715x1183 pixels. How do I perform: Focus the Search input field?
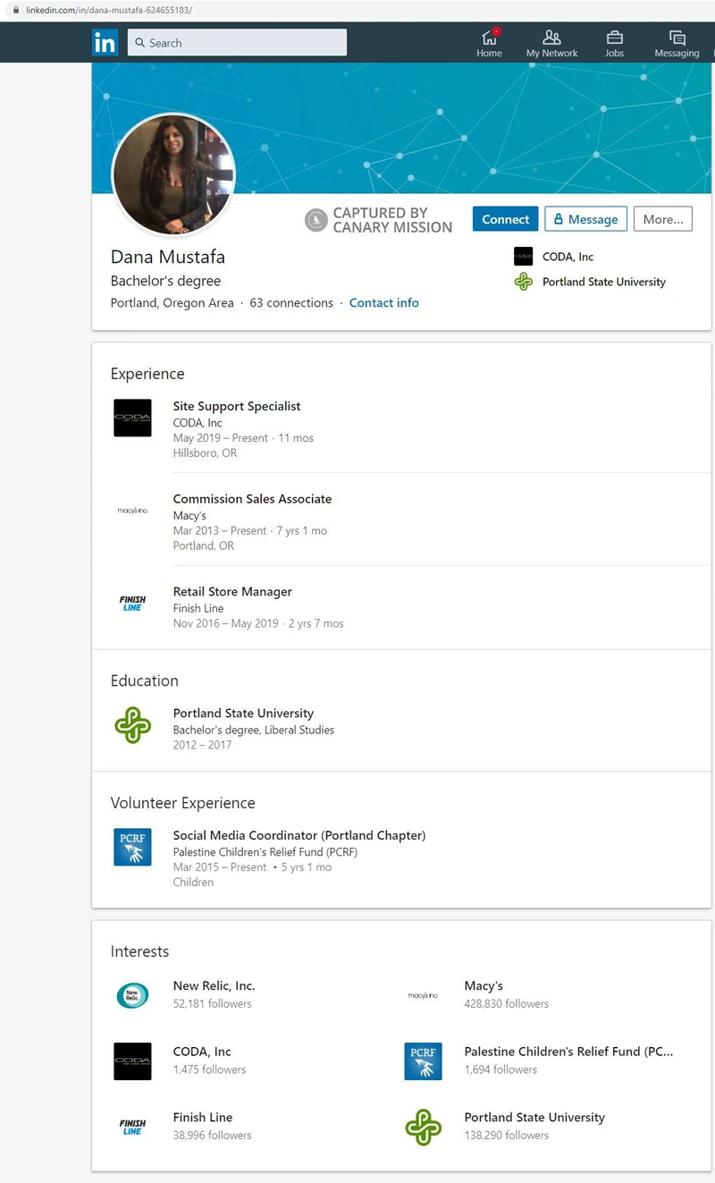click(237, 43)
